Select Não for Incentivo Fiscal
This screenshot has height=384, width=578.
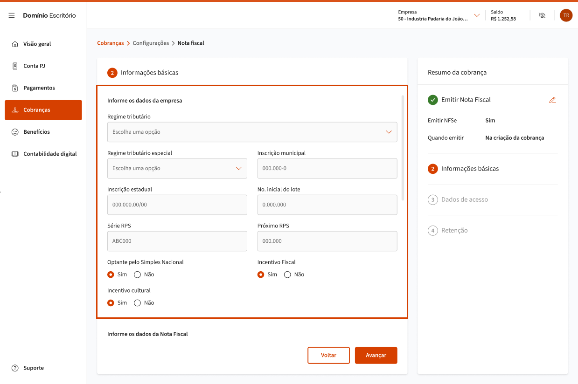pyautogui.click(x=288, y=274)
